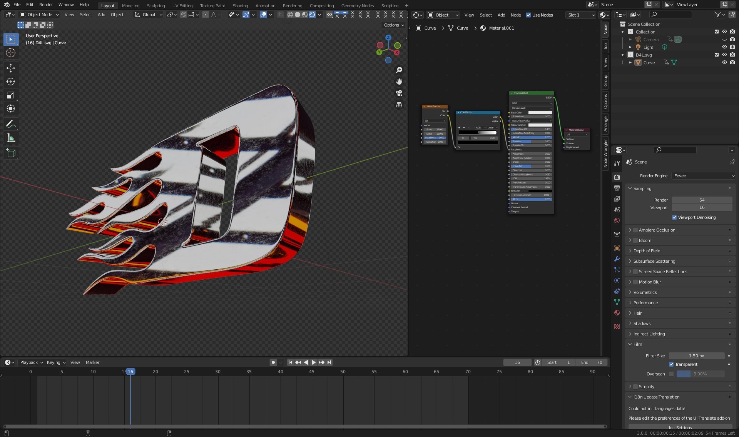Select the Measure tool
Screen dimensions: 739x437
(11, 138)
